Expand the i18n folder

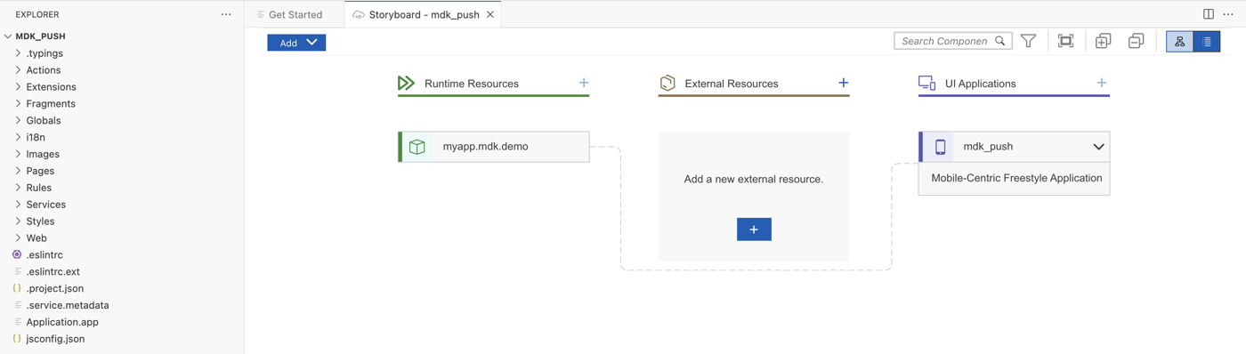click(x=18, y=137)
